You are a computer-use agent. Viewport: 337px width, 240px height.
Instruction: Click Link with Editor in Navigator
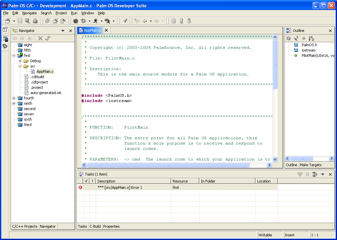click(x=48, y=38)
